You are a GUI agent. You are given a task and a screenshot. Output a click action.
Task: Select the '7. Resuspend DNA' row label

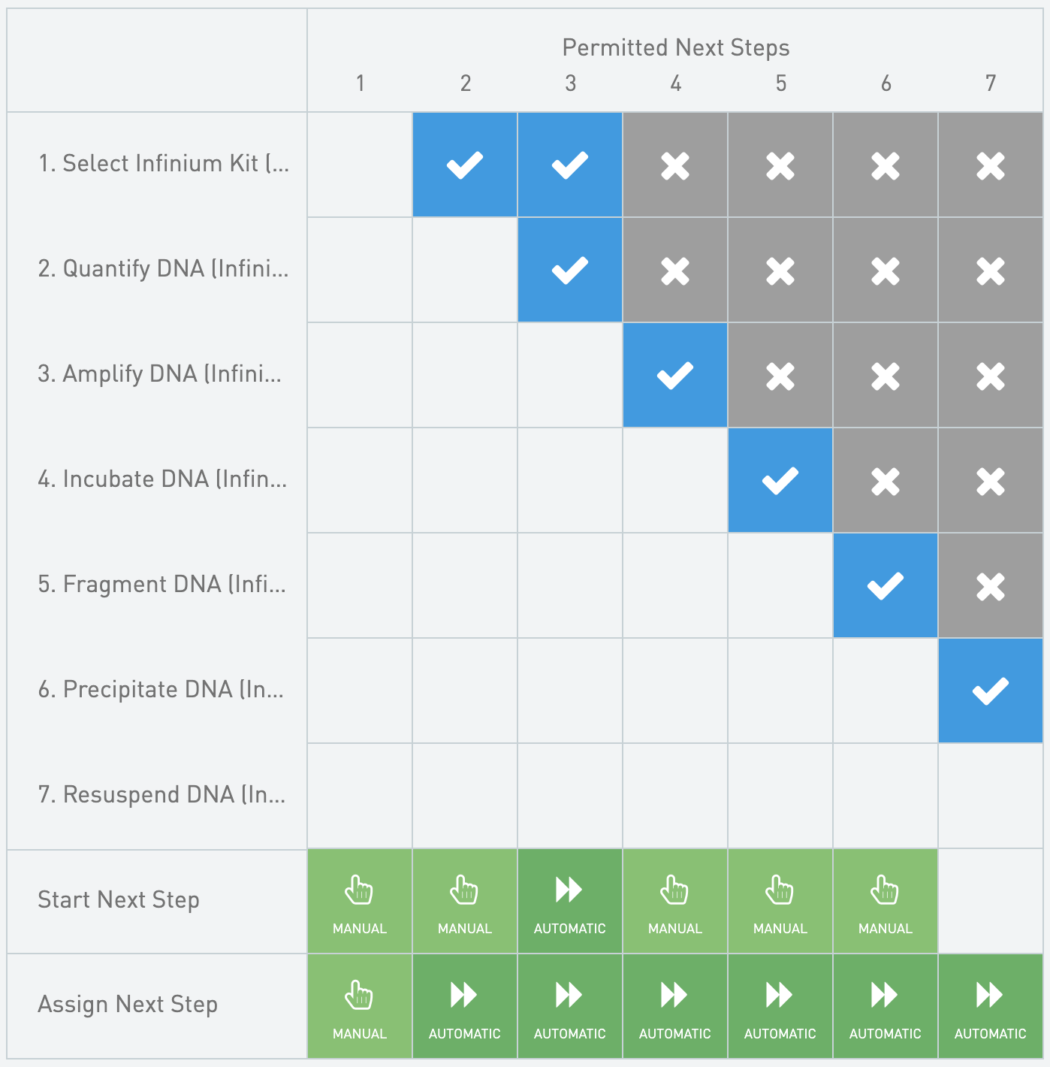click(x=161, y=795)
